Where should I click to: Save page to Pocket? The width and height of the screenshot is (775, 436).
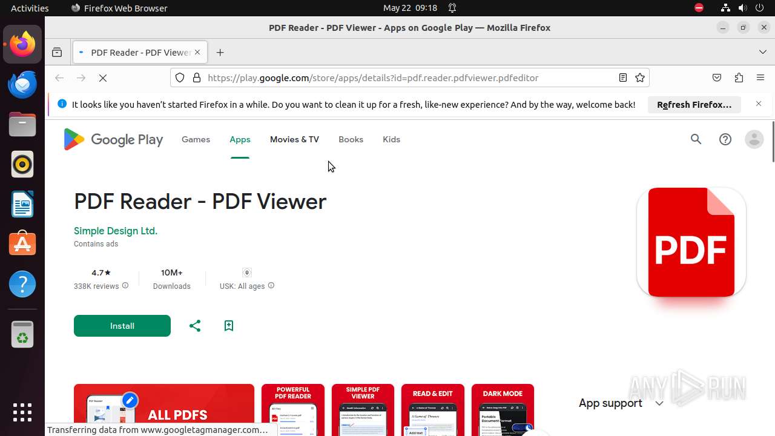(x=717, y=78)
